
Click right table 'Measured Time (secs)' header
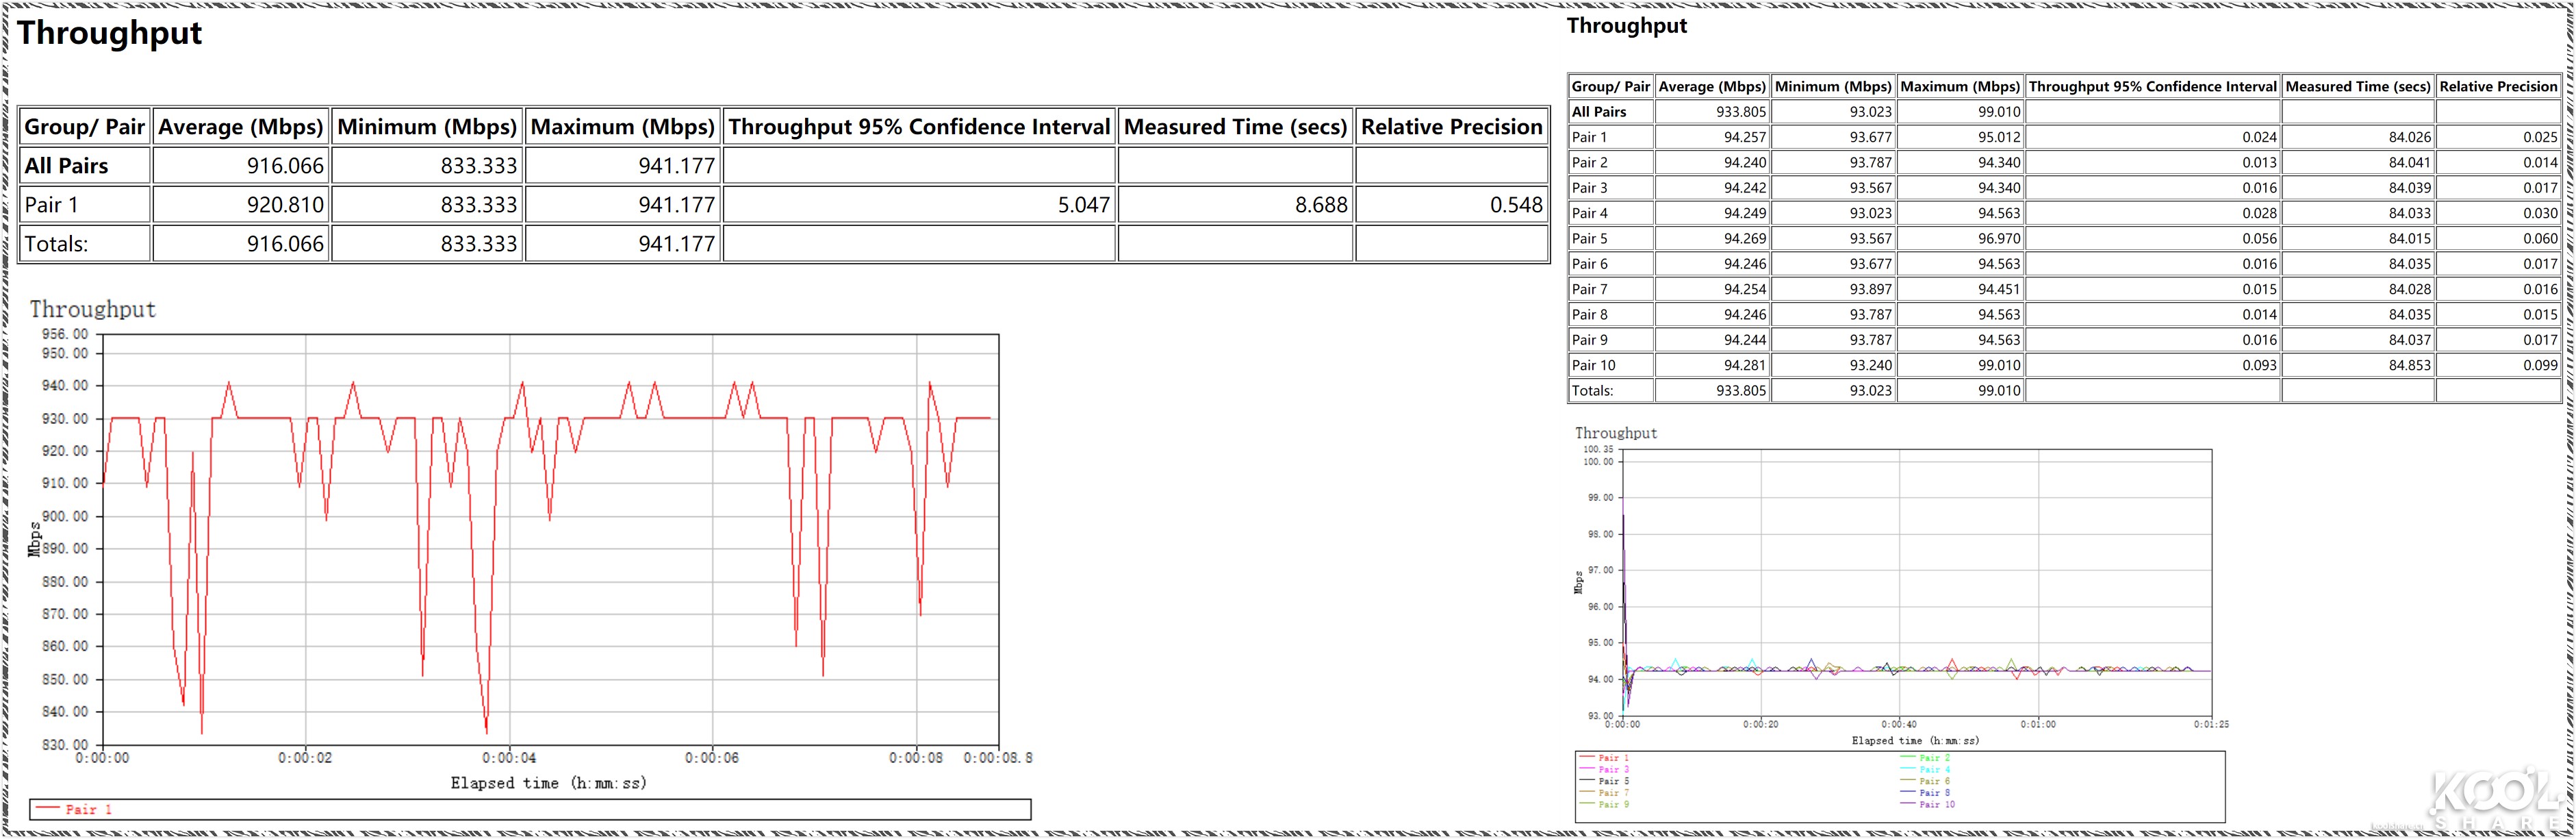(x=2357, y=86)
